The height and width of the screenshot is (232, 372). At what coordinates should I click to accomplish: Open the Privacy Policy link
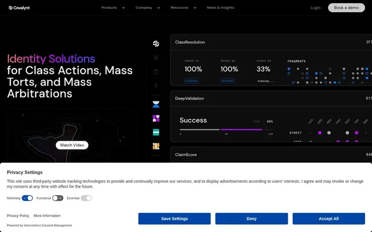tap(18, 216)
